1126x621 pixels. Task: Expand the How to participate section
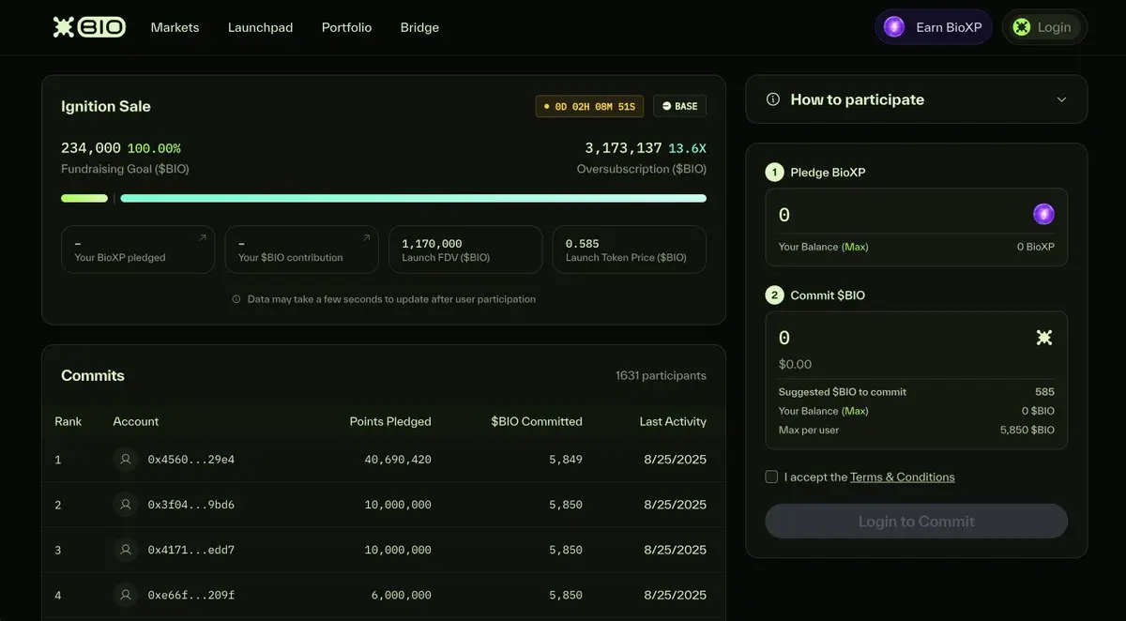[916, 99]
